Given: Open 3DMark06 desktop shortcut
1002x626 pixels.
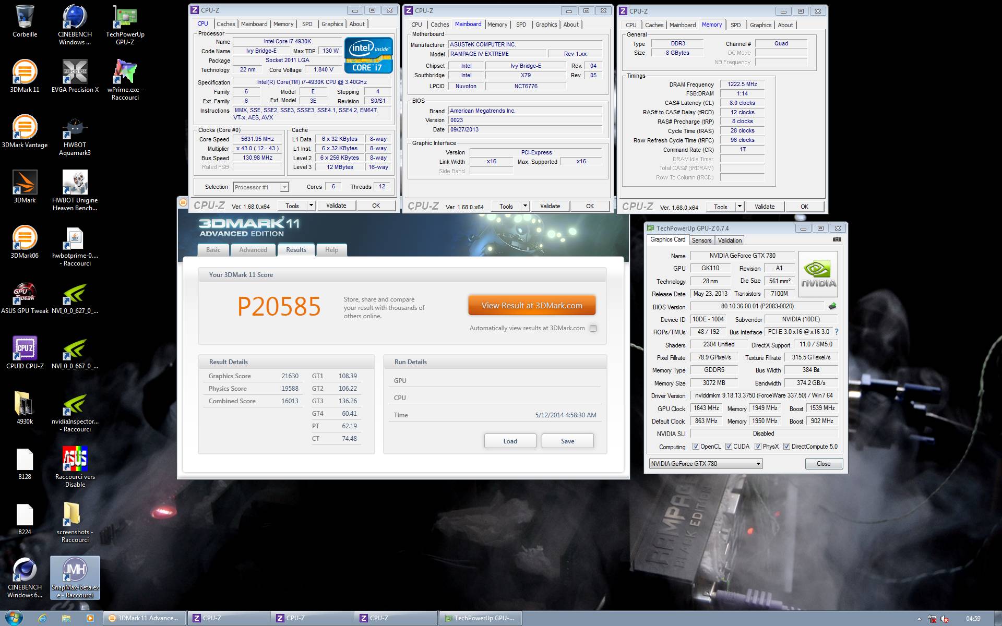Looking at the screenshot, I should (25, 242).
